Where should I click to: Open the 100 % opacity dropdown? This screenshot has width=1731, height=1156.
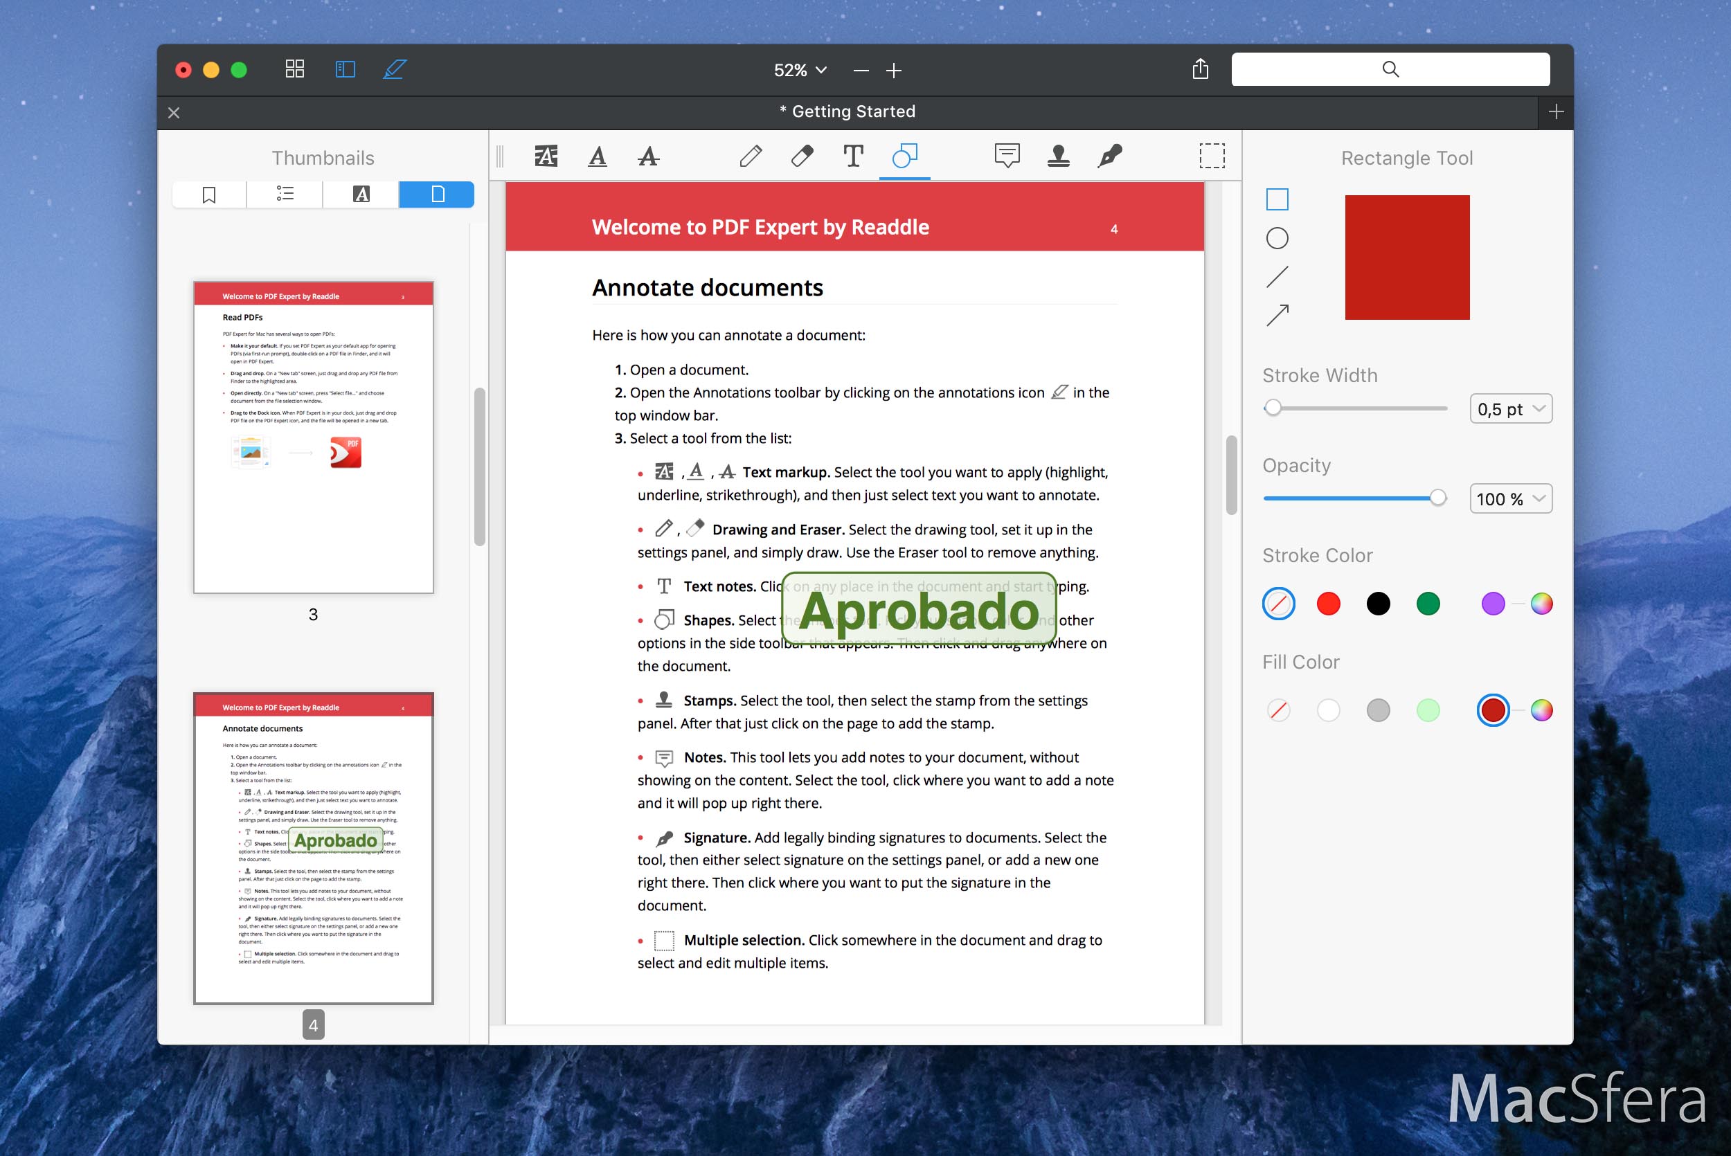pos(1511,498)
